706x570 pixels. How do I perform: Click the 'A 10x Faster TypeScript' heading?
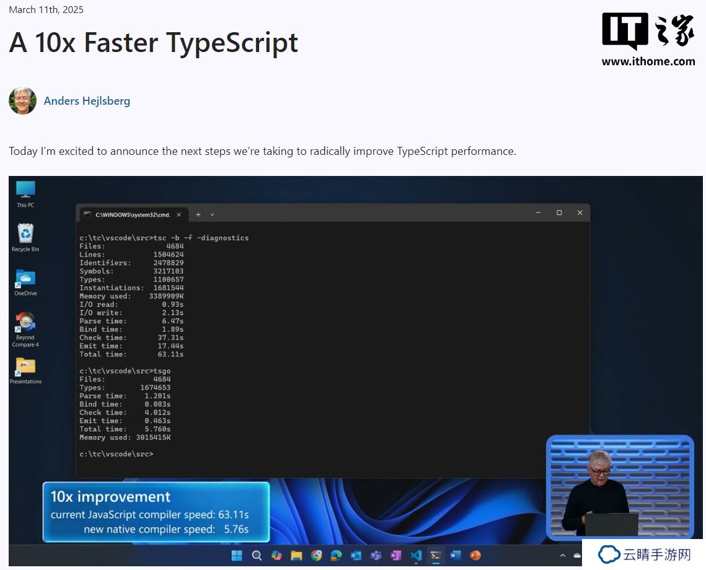pos(153,43)
